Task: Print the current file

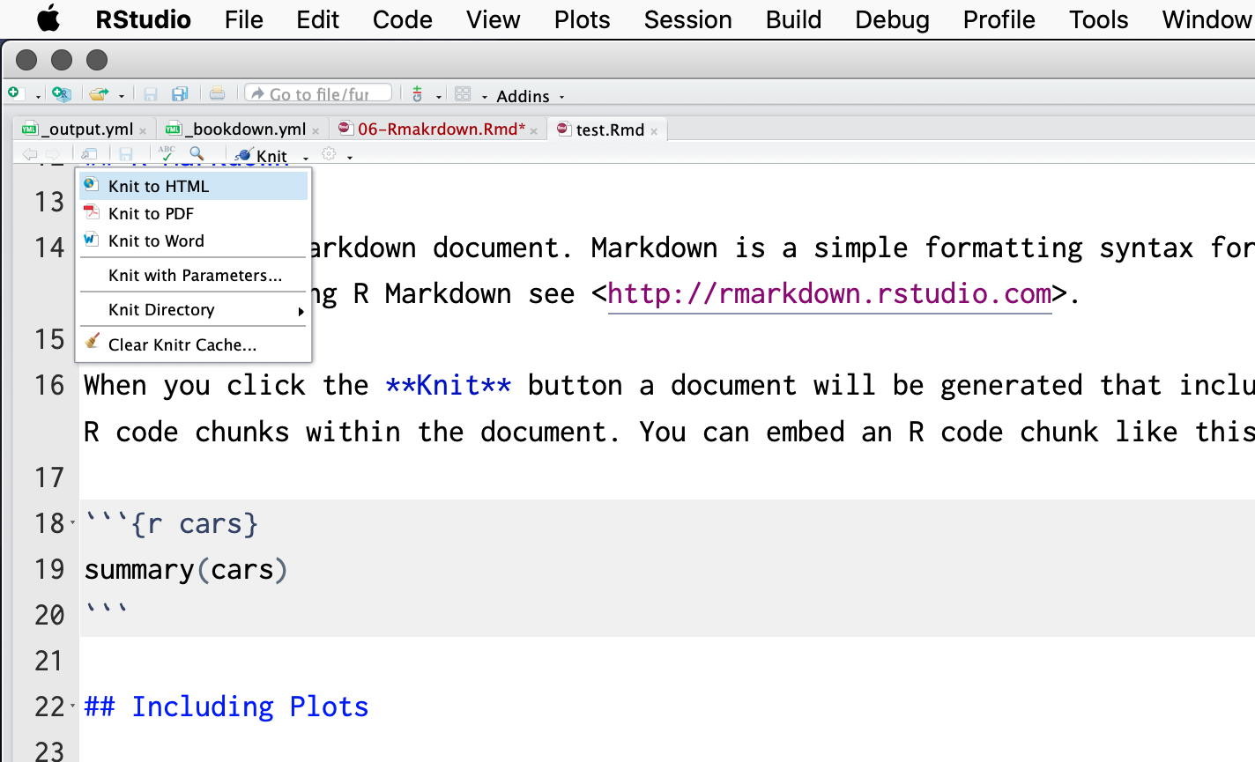Action: pyautogui.click(x=217, y=94)
